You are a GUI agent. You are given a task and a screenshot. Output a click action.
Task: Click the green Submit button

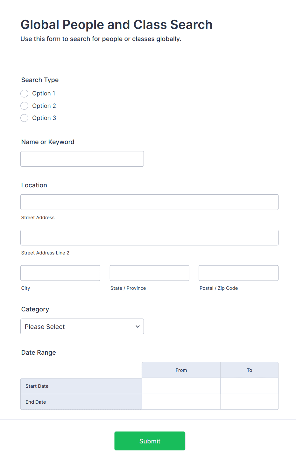tap(150, 441)
